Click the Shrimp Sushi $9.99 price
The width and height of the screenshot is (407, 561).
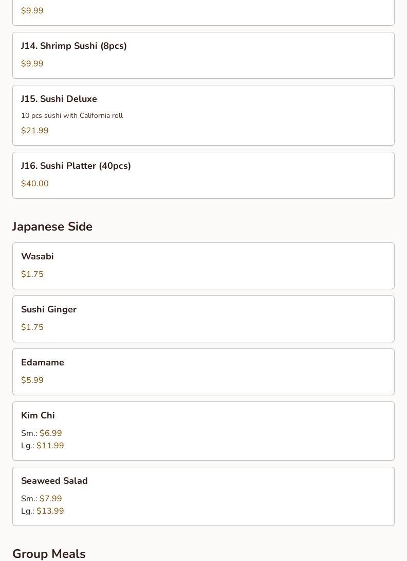pyautogui.click(x=32, y=64)
